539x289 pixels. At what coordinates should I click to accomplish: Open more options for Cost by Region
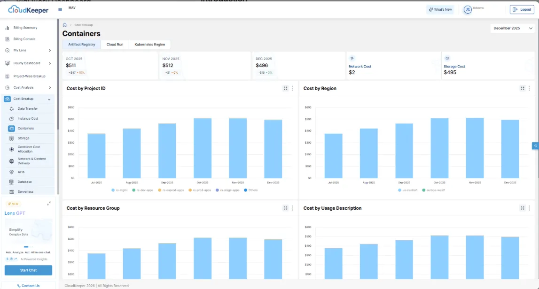click(x=530, y=88)
